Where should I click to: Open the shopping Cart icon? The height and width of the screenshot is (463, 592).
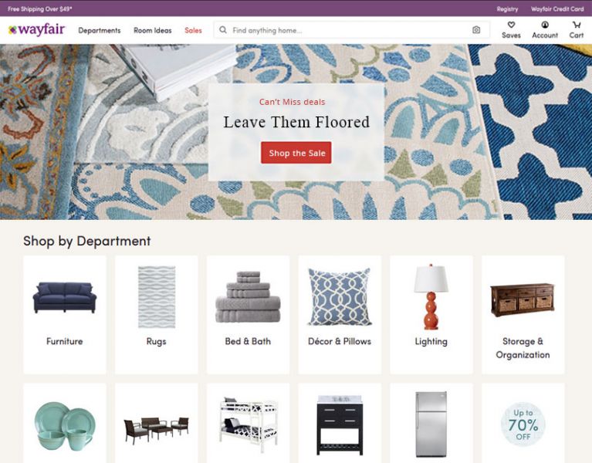(577, 25)
